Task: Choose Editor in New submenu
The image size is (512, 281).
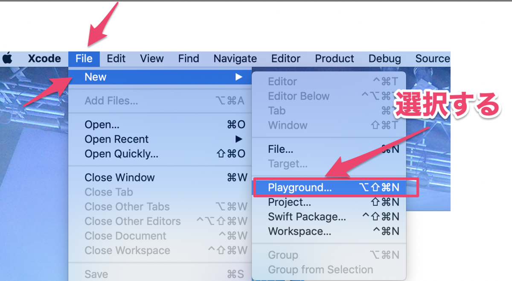Action: [x=329, y=82]
